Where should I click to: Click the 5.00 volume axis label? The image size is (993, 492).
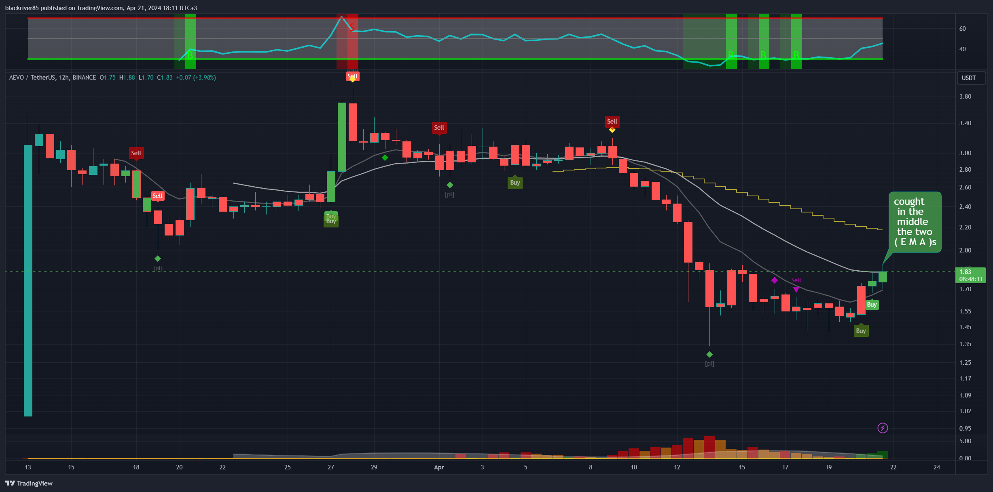click(x=965, y=441)
